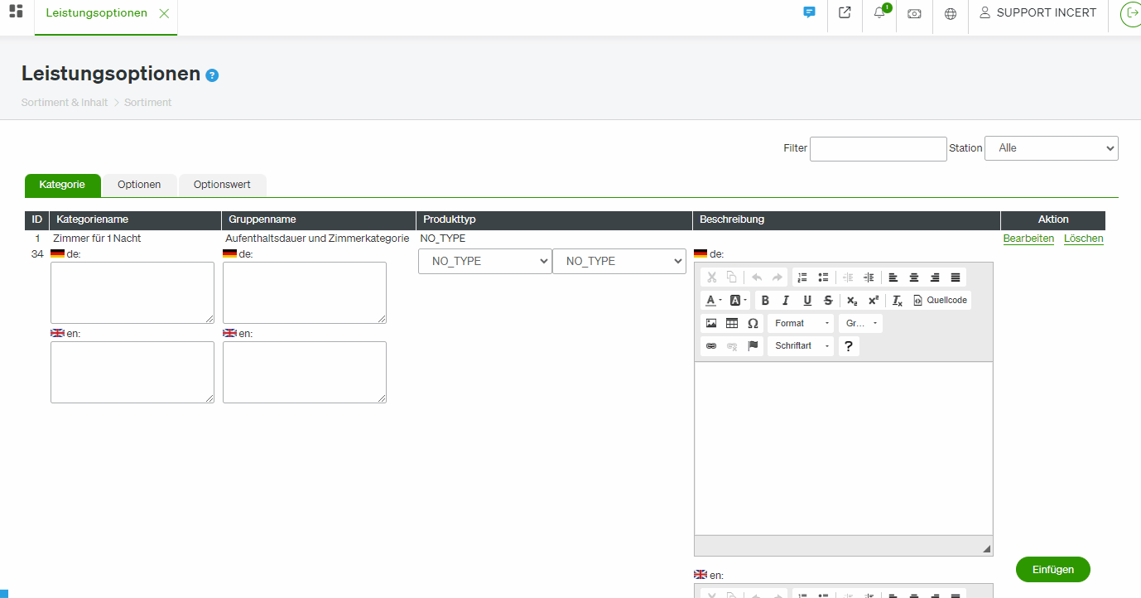Click the help icon next to Leistungsoptionen
Viewport: 1141px width, 598px height.
pyautogui.click(x=212, y=75)
